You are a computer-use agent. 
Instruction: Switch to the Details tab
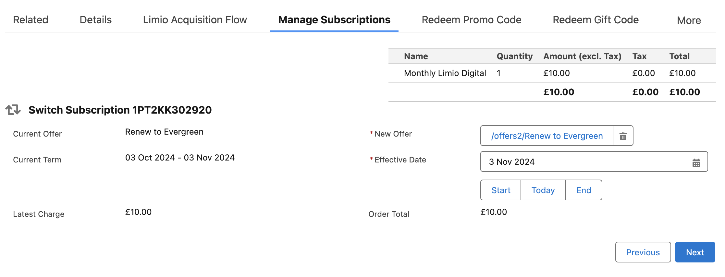[x=95, y=20]
